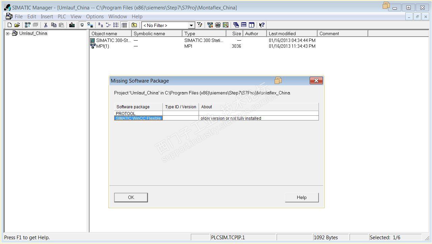Click the edit filter funnel icon

point(200,25)
